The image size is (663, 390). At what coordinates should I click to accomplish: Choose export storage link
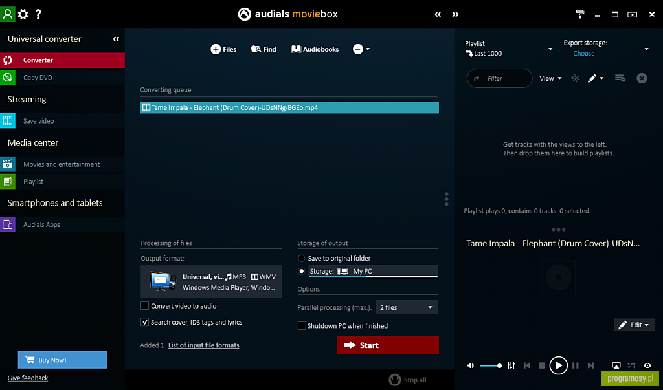coord(584,53)
